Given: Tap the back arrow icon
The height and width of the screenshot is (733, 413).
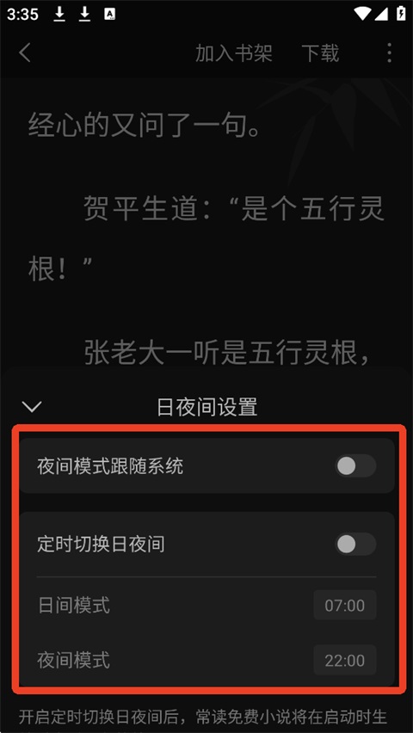Looking at the screenshot, I should (x=25, y=52).
